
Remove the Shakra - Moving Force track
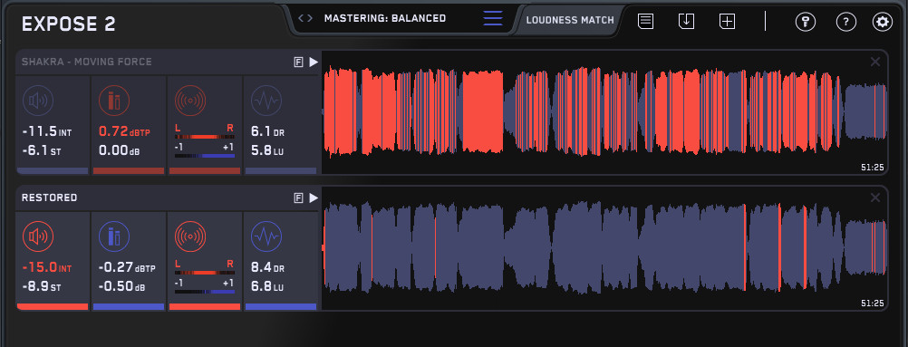[x=875, y=62]
